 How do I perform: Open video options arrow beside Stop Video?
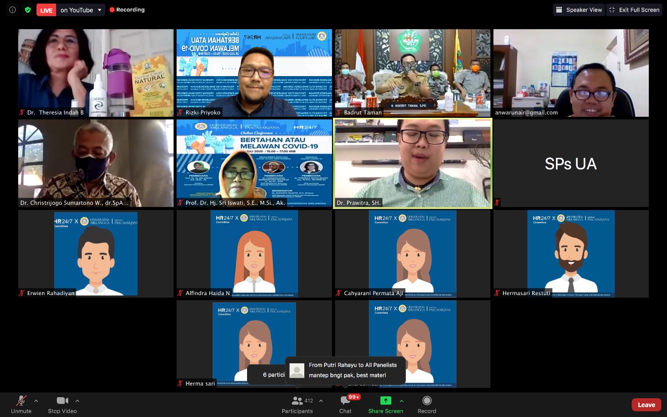77,401
